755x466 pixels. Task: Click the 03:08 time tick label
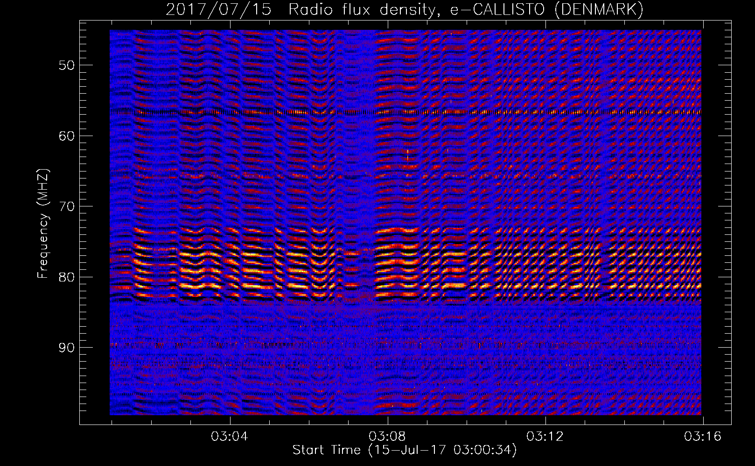[x=387, y=437]
